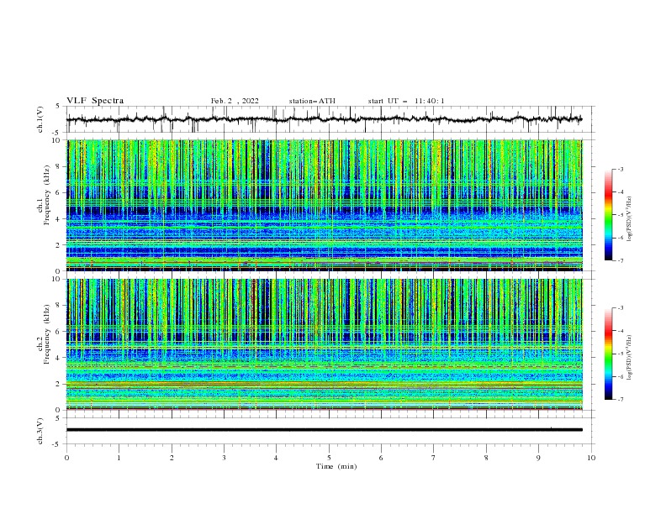Click the ch.1 voltage waveform trace
The image size is (666, 514).
(324, 119)
